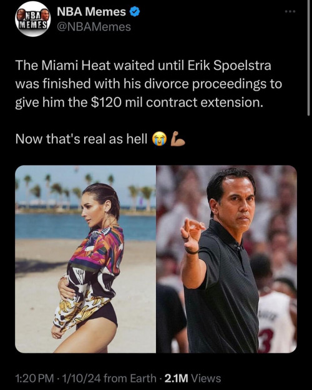Image resolution: width=312 pixels, height=390 pixels.
Task: Open the photo of the coach pointing
Action: 227,259
